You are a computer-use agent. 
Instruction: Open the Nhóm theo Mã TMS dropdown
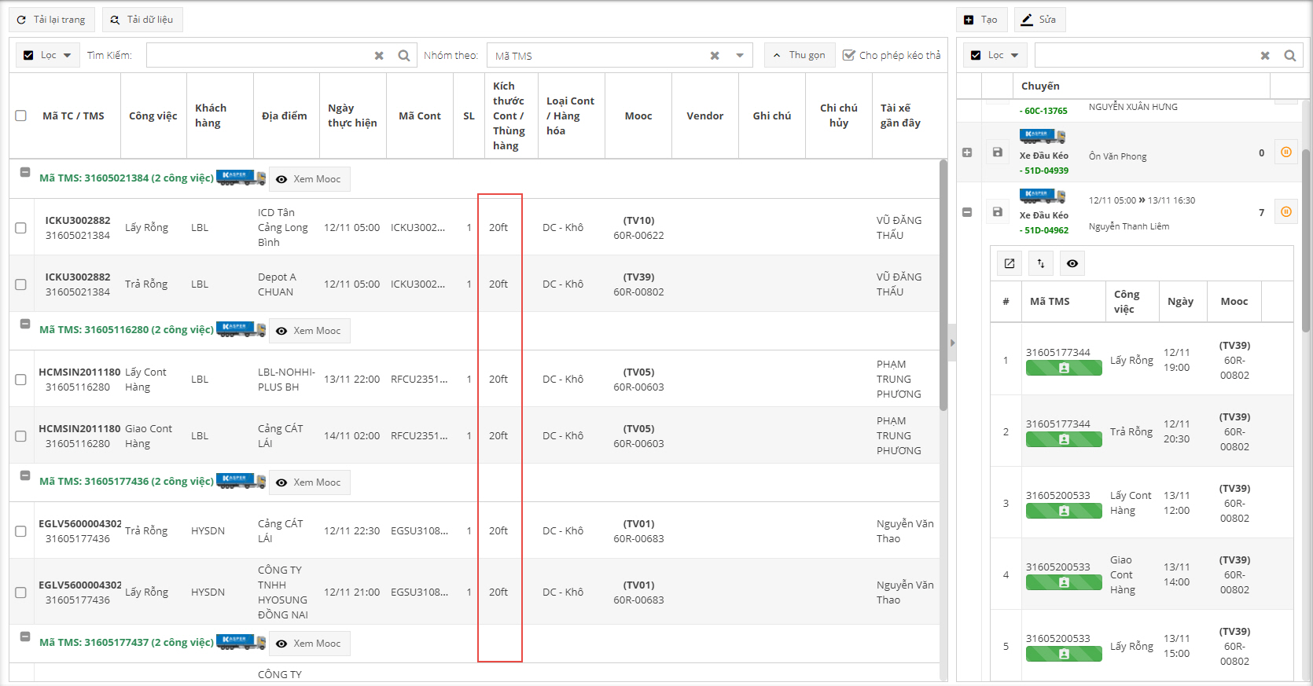739,56
